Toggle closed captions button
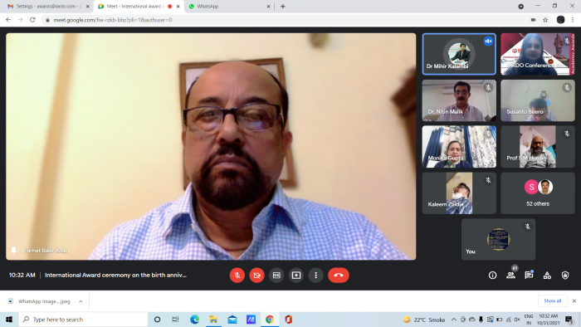The height and width of the screenshot is (327, 581). (x=276, y=276)
